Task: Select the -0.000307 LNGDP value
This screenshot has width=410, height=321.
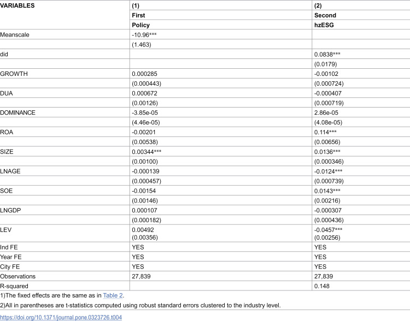Action: click(328, 210)
